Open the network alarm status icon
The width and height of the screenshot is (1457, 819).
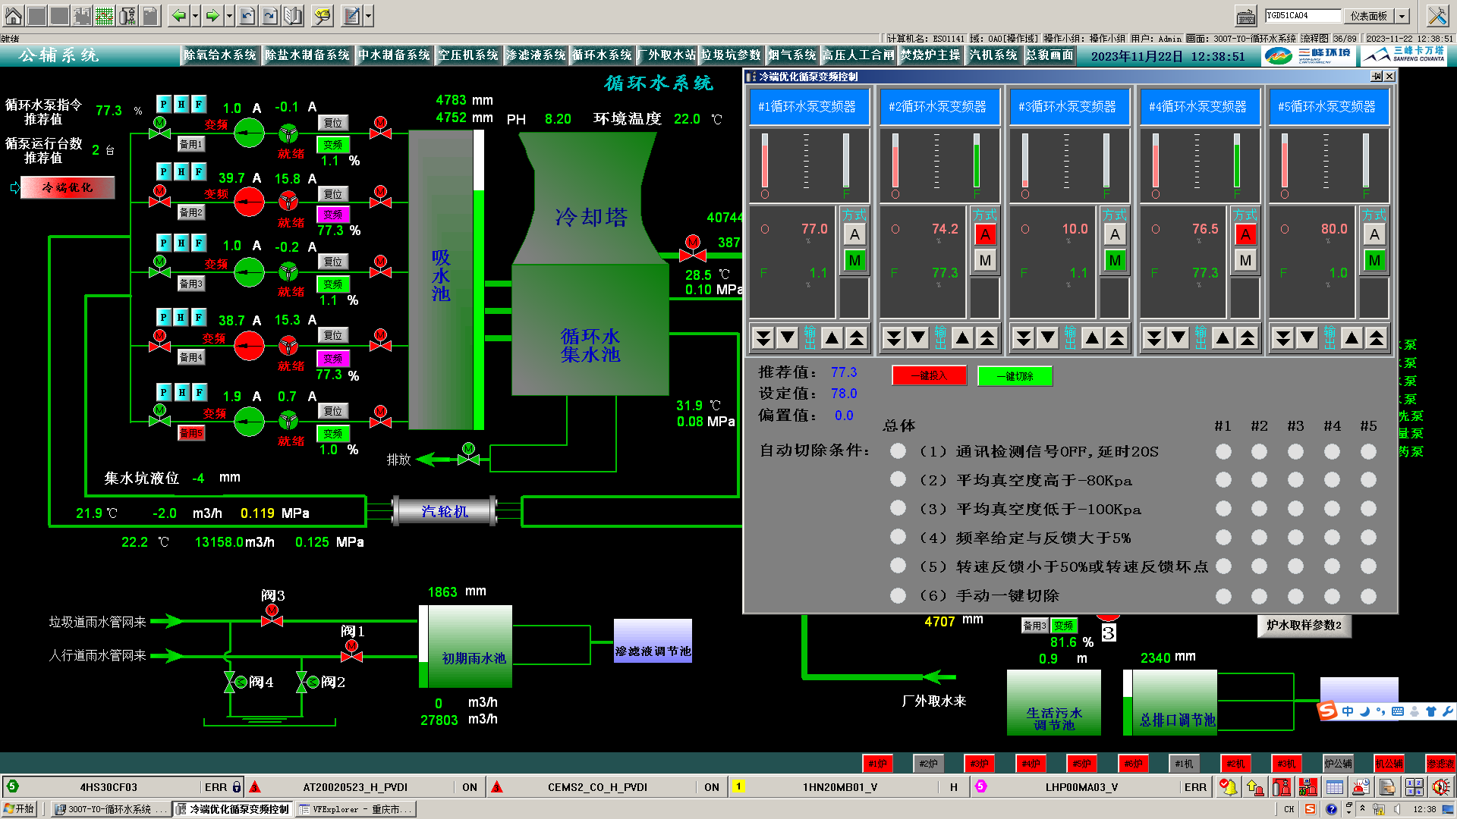click(1308, 787)
